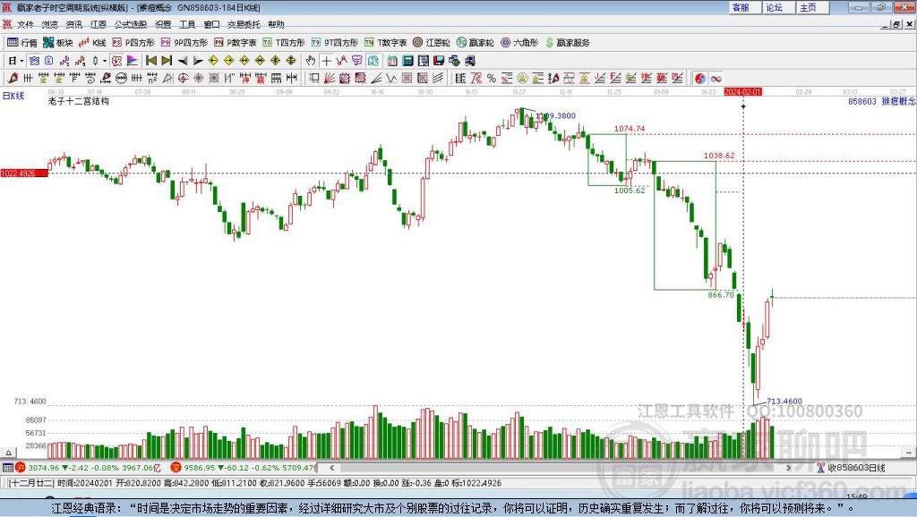The height and width of the screenshot is (517, 917).
Task: Click the horizontal scrollbar left arrow
Action: 331,467
